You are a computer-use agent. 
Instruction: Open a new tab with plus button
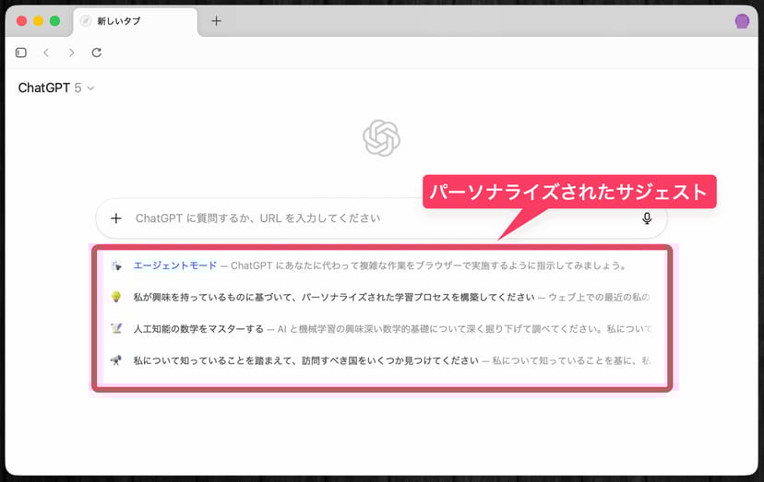coord(216,20)
